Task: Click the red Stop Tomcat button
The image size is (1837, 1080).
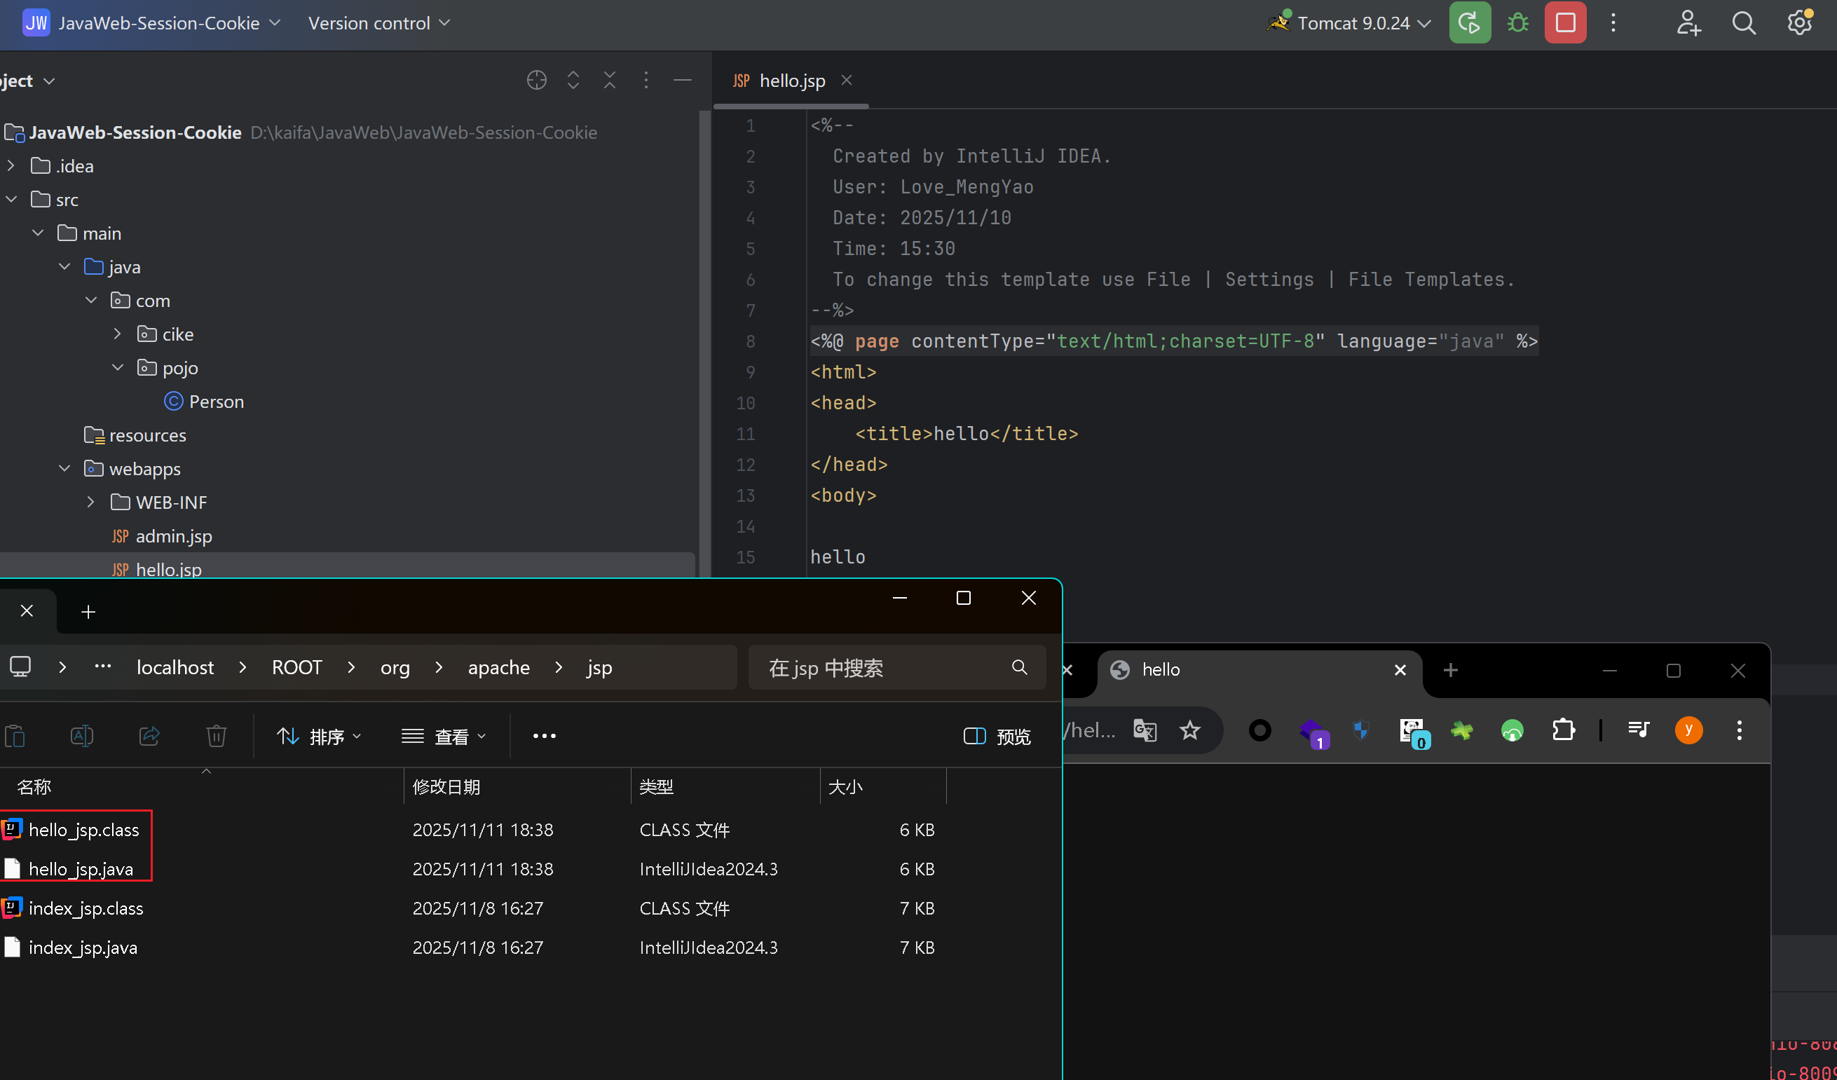Action: click(1565, 23)
